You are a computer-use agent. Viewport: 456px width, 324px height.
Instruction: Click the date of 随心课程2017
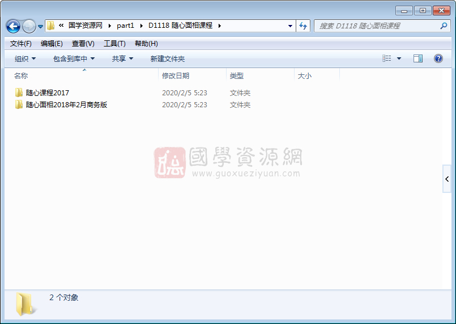[x=184, y=93]
